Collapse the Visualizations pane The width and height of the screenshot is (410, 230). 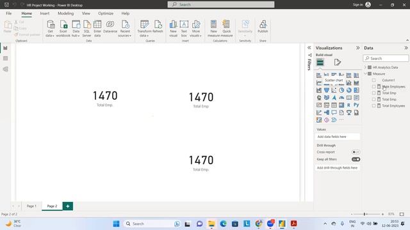[x=357, y=48]
